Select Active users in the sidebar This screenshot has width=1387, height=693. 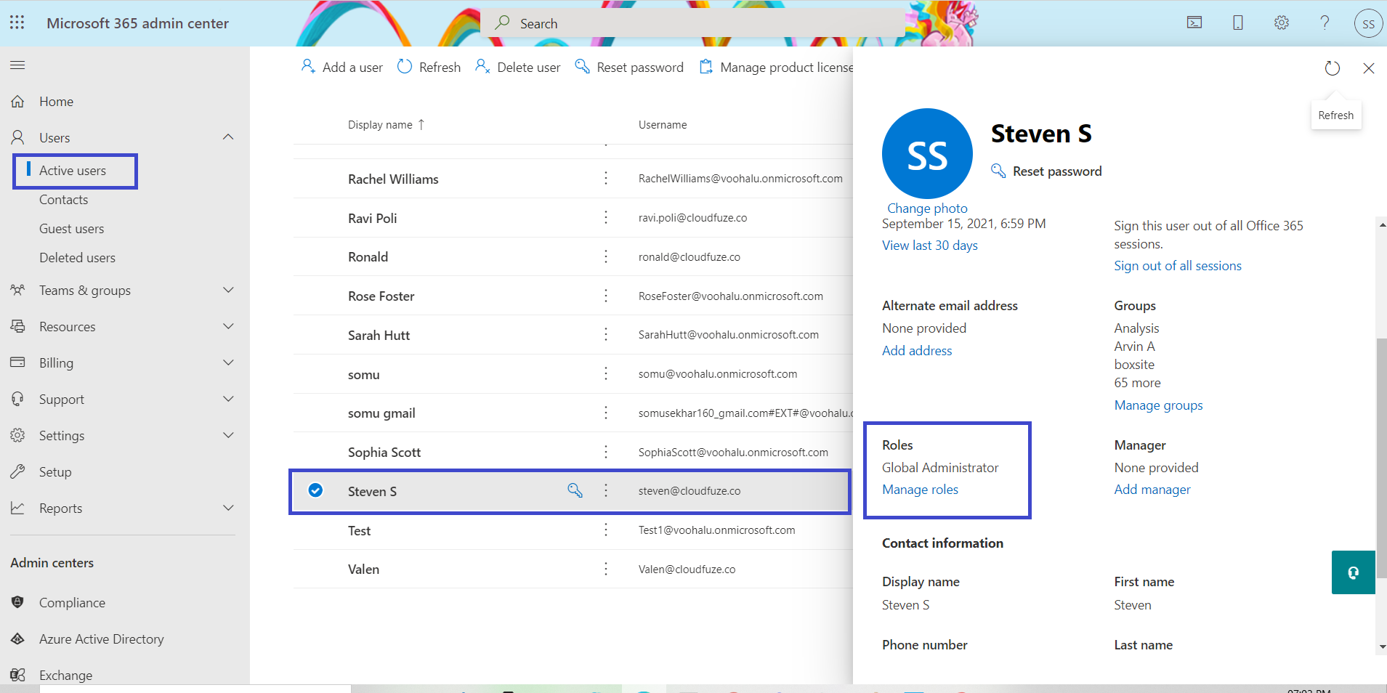coord(73,171)
